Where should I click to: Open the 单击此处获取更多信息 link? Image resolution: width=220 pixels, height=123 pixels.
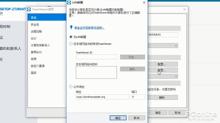click(x=89, y=28)
